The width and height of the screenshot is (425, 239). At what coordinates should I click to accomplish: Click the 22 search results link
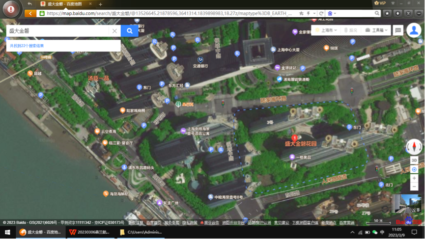pos(27,46)
